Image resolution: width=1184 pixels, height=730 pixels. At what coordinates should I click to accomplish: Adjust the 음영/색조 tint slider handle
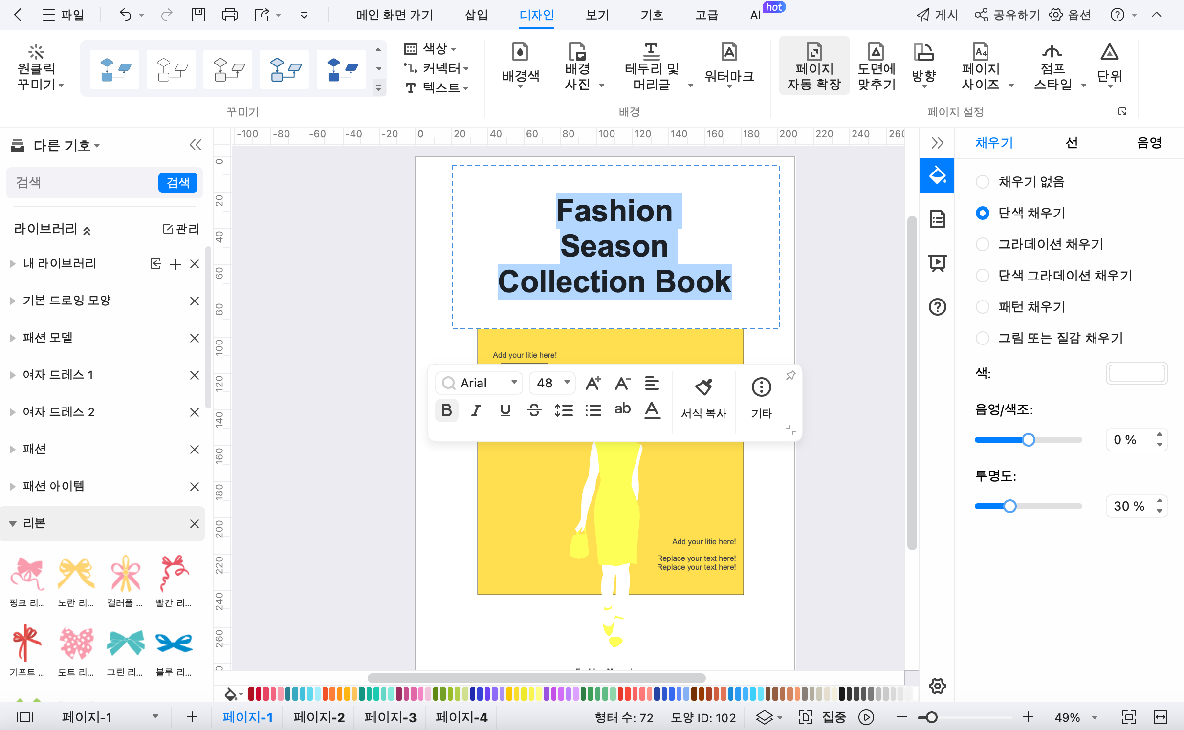click(x=1029, y=440)
